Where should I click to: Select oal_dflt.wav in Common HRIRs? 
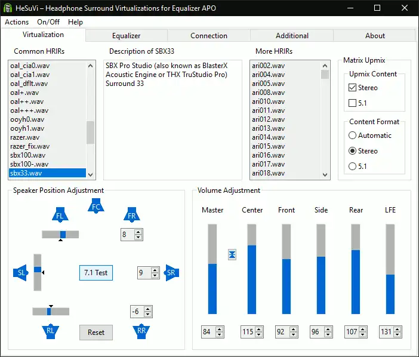[x=47, y=84]
